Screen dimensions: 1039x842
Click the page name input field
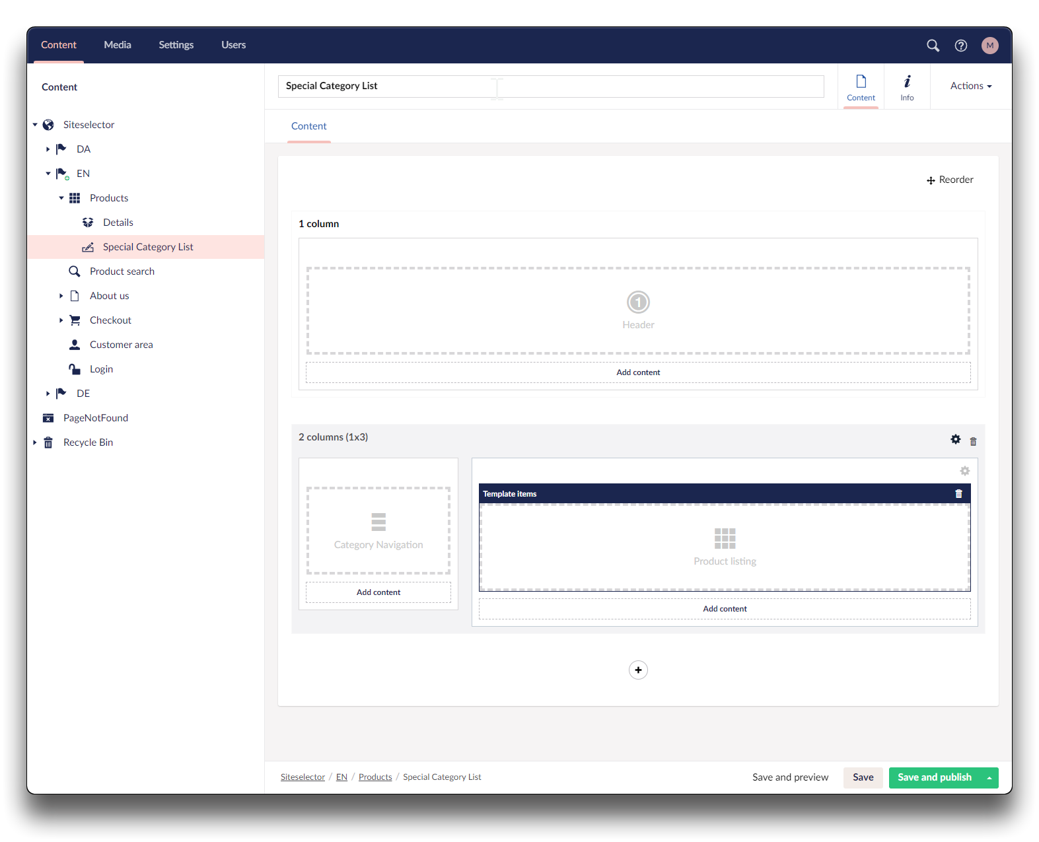coord(550,87)
